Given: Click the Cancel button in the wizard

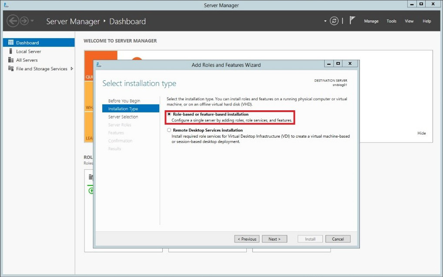Looking at the screenshot, I should tap(338, 239).
